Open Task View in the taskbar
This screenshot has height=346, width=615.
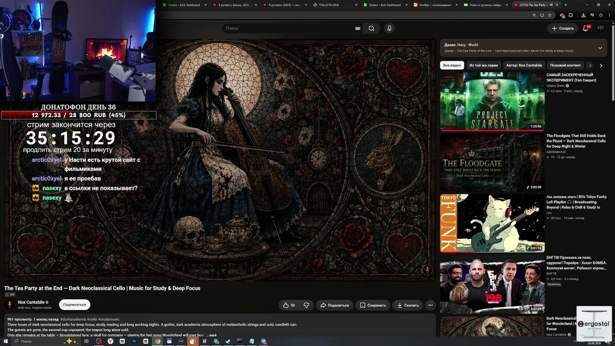point(86,341)
